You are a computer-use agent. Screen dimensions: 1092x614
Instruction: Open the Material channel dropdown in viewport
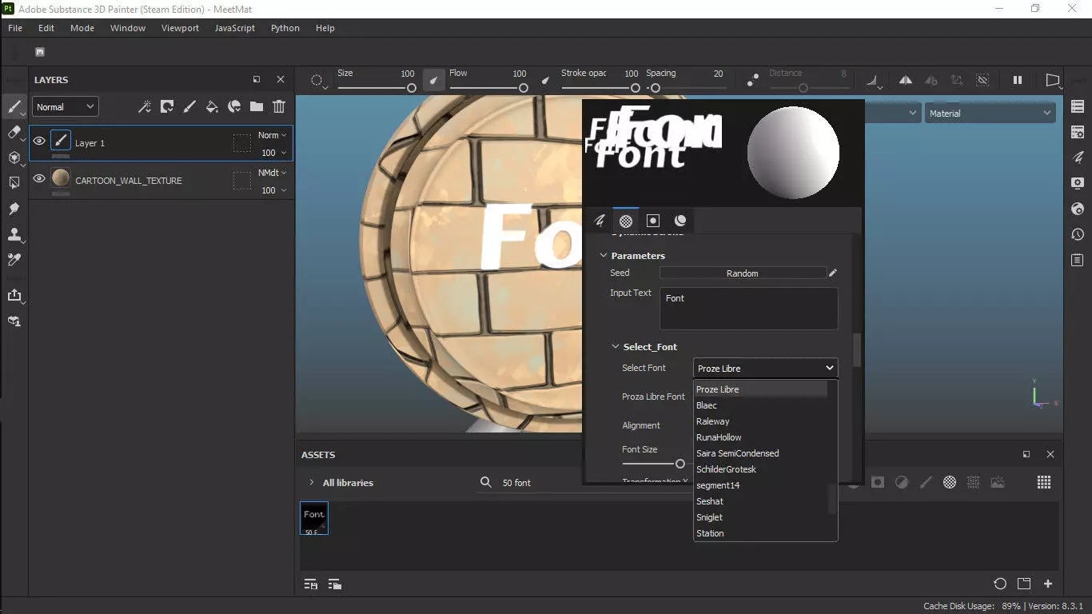990,114
